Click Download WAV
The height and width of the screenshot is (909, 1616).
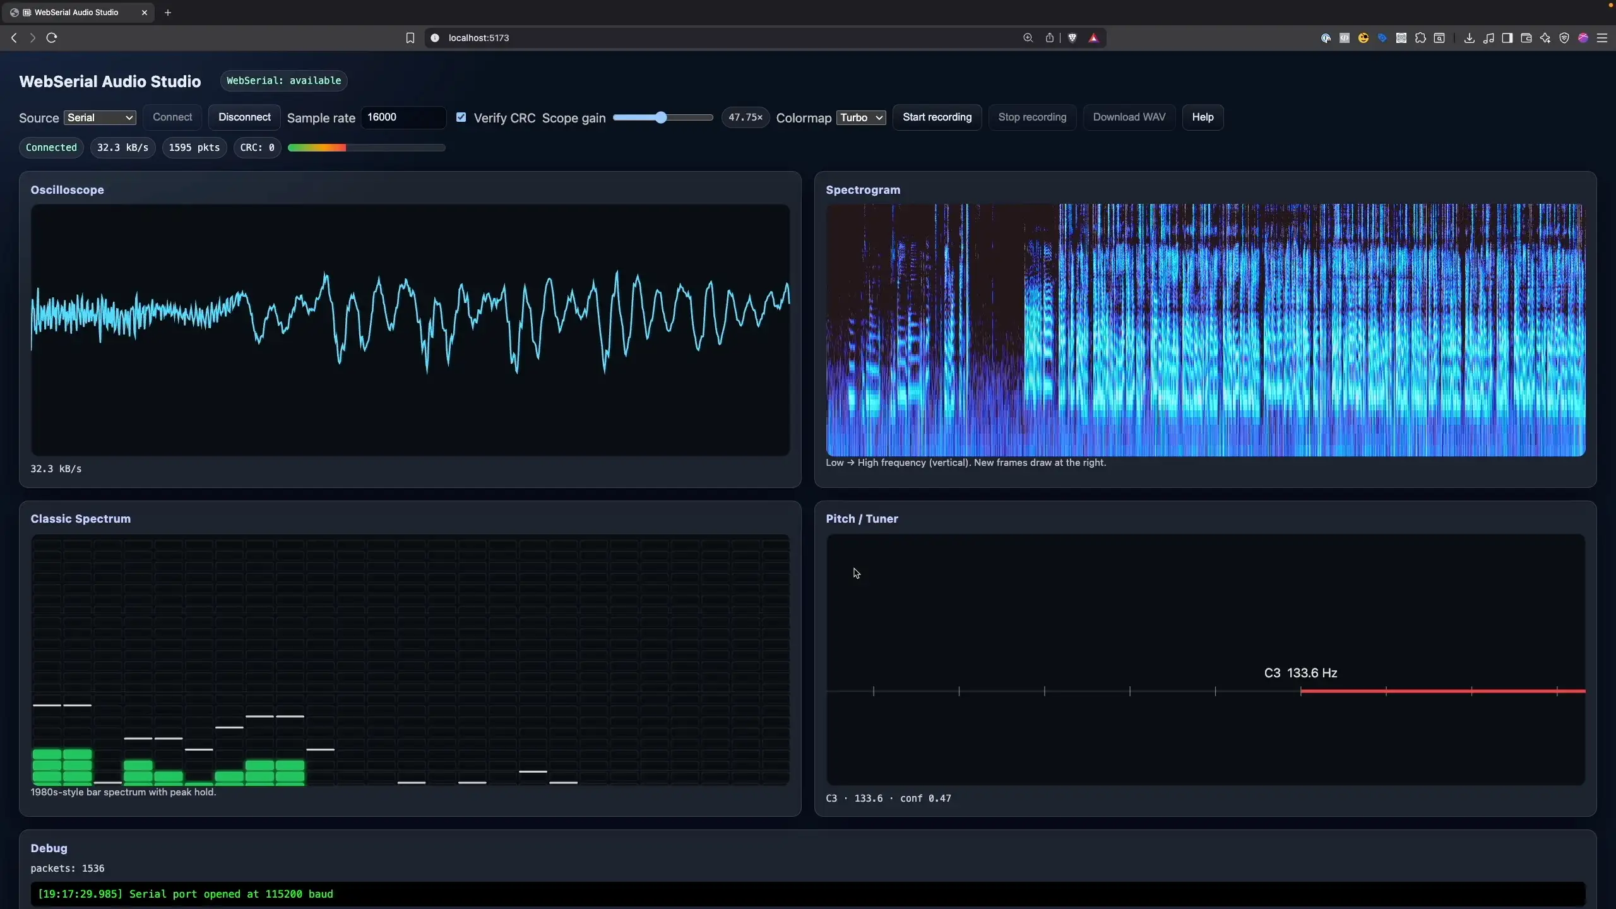[1128, 117]
